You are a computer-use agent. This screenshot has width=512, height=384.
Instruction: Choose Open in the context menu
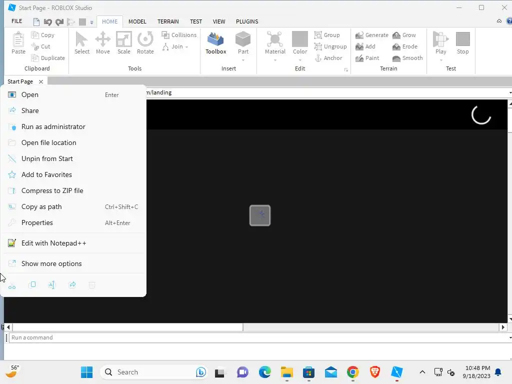click(x=73, y=94)
